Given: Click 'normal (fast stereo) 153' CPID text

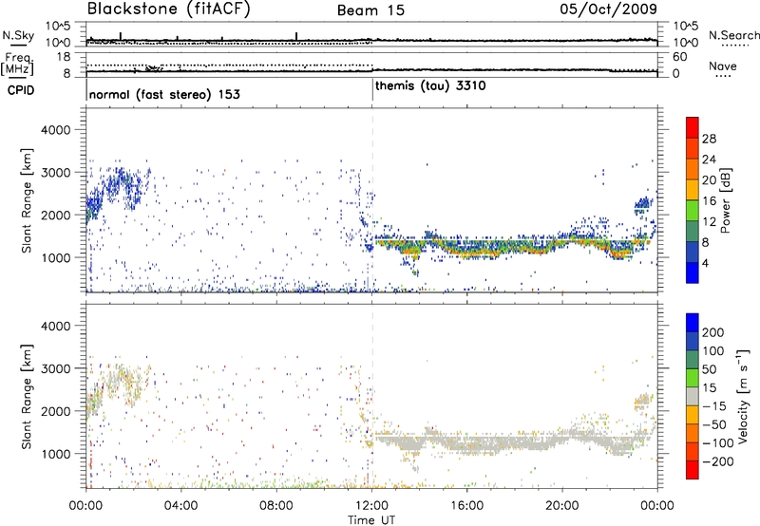Looking at the screenshot, I should (164, 94).
